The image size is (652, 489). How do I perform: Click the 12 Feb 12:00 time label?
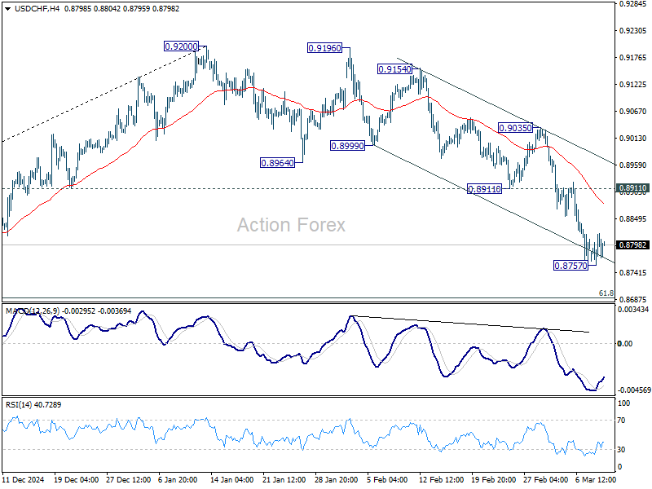pyautogui.click(x=441, y=479)
